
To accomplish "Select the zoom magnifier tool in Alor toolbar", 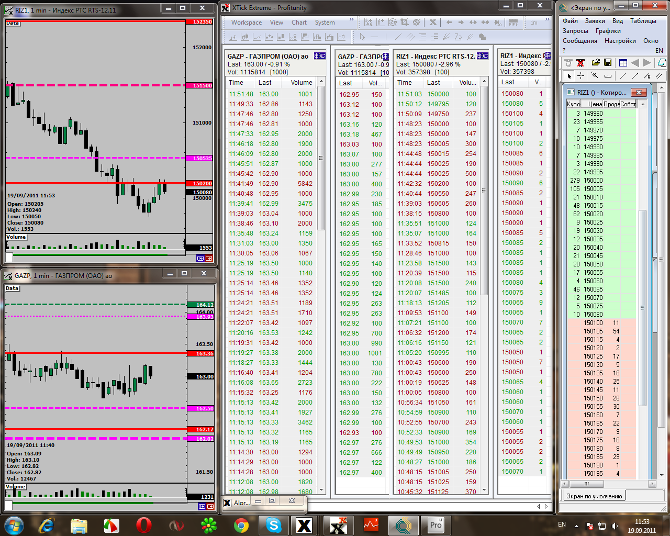I will click(x=595, y=76).
